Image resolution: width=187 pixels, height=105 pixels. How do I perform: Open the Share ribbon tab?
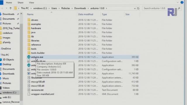click(x=20, y=3)
